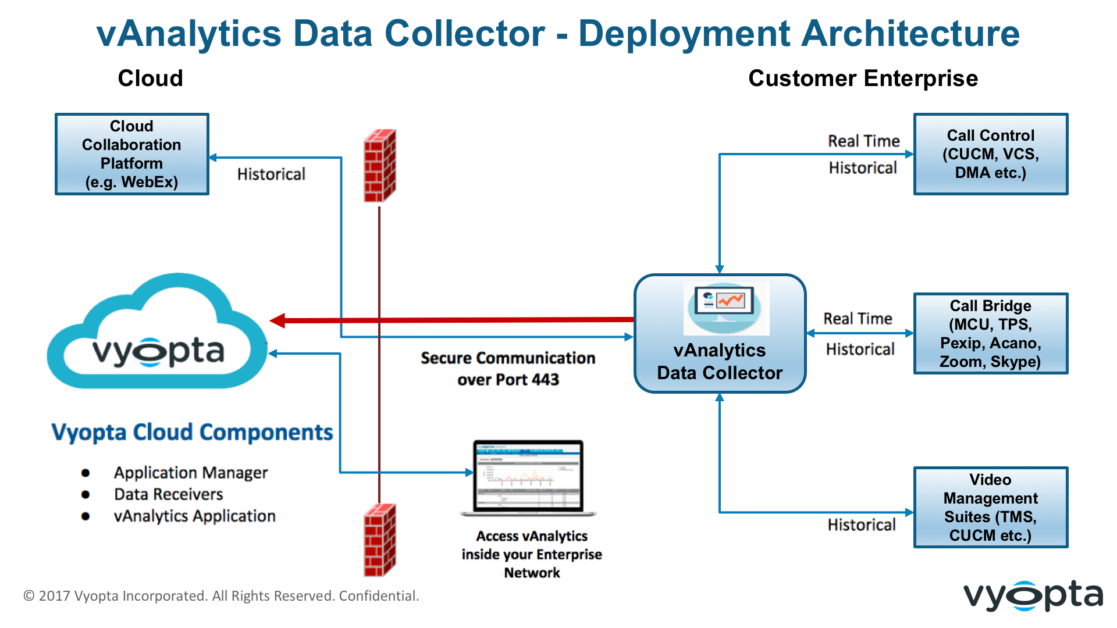Click the Vyopta logo at bottom right
Viewport: 1117px width, 628px height.
[1033, 595]
